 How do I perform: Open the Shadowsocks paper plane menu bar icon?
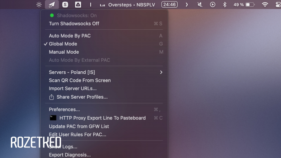point(52,5)
